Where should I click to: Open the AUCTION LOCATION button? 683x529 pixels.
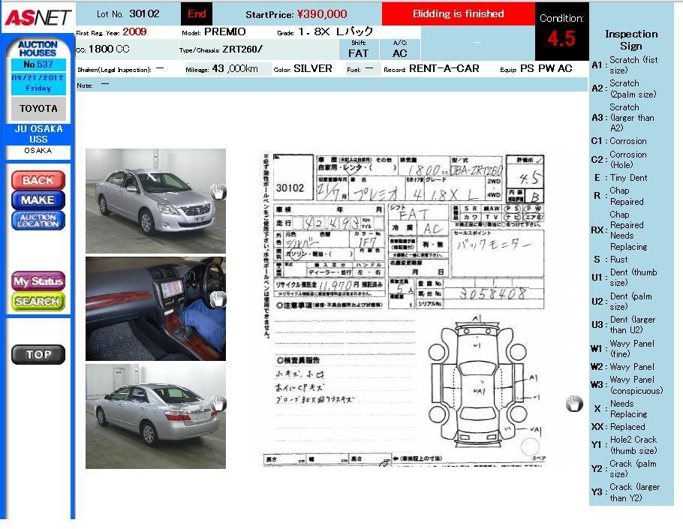click(38, 221)
